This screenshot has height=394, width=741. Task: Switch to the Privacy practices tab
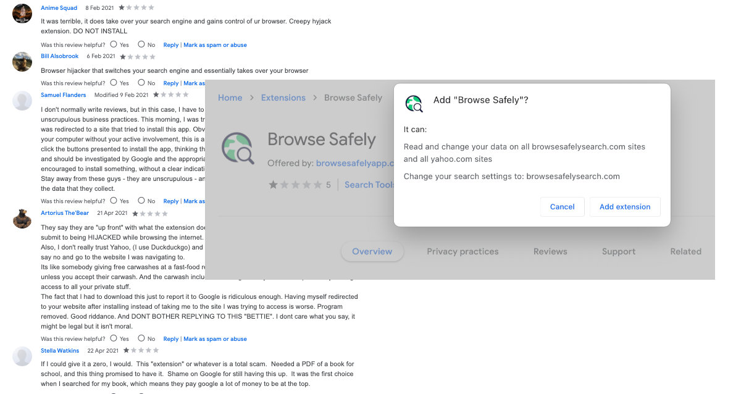[x=463, y=251]
